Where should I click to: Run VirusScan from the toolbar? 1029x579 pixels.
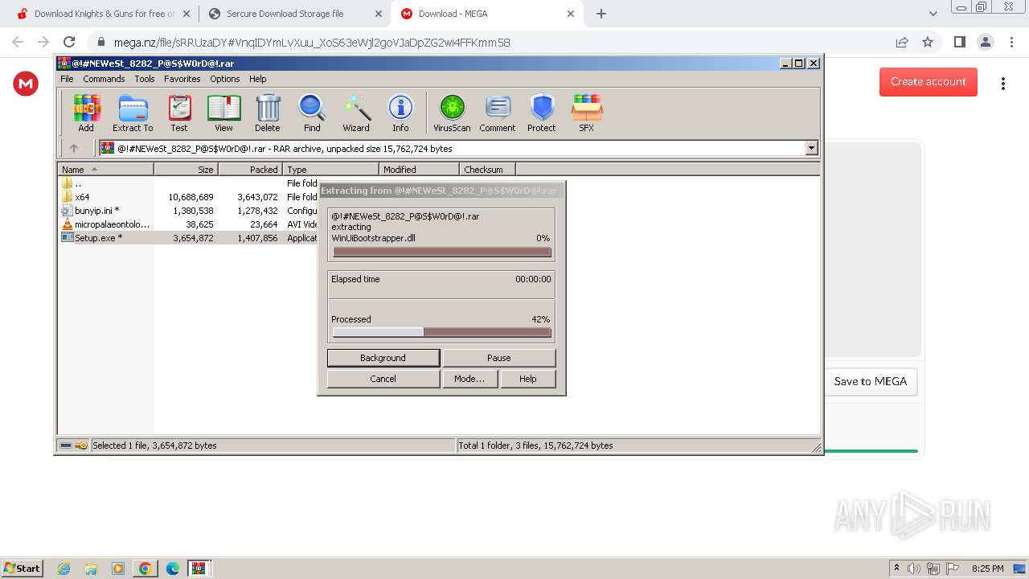(452, 113)
